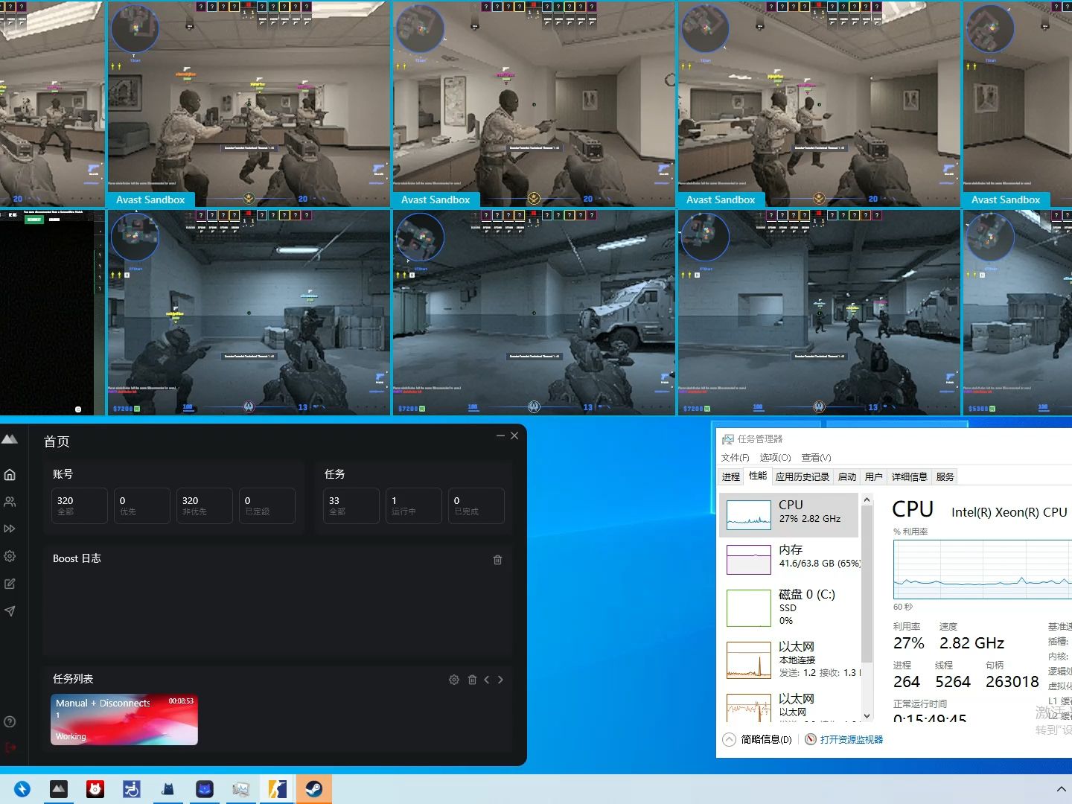Clear the Boost 日志 log with the trash icon
This screenshot has height=804, width=1072.
tap(497, 560)
